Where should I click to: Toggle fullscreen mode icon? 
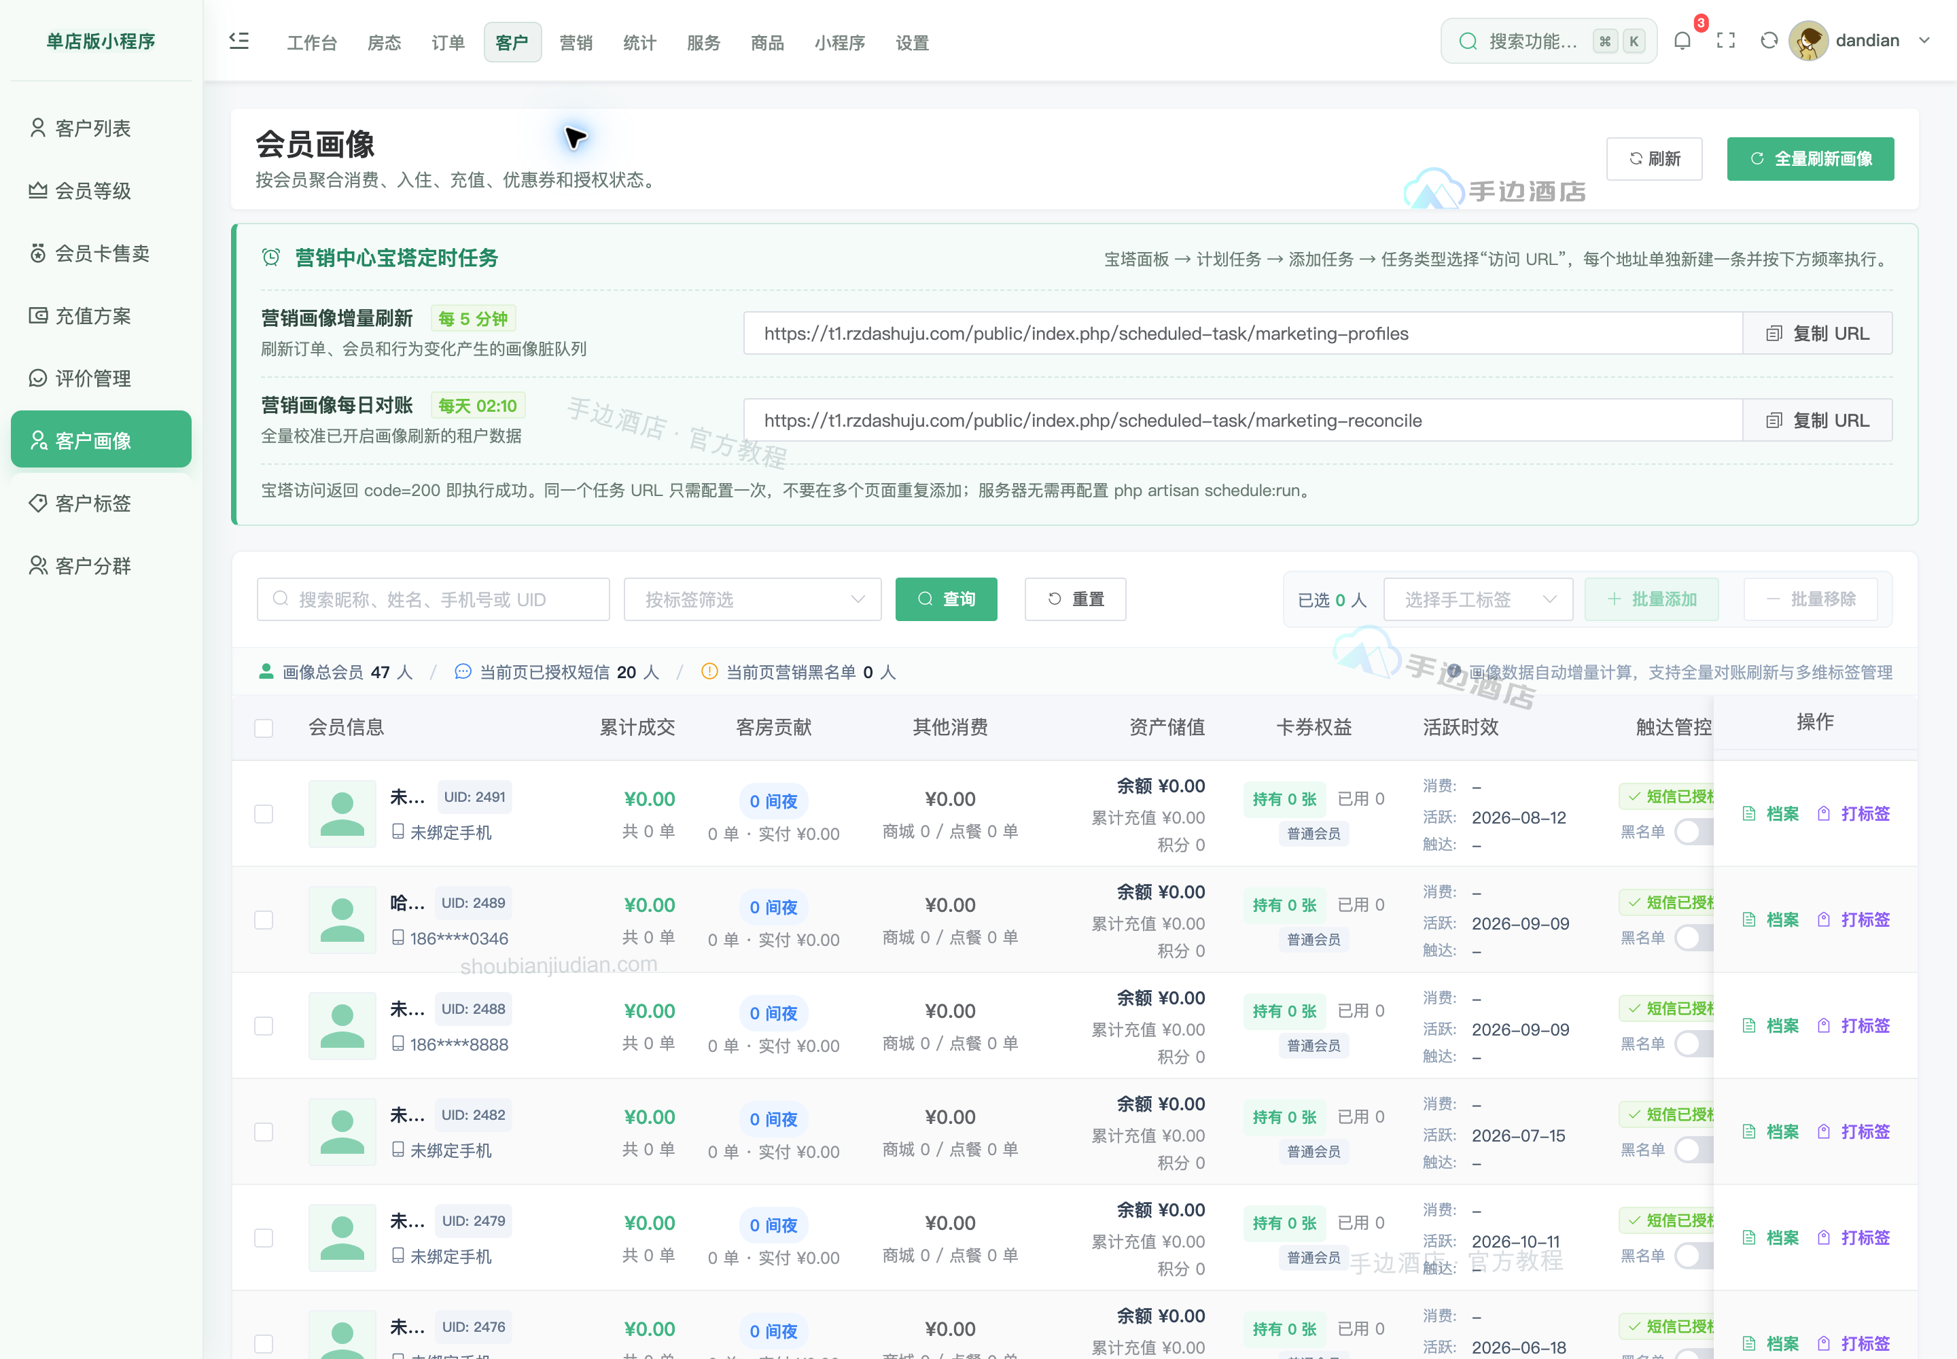click(x=1725, y=41)
